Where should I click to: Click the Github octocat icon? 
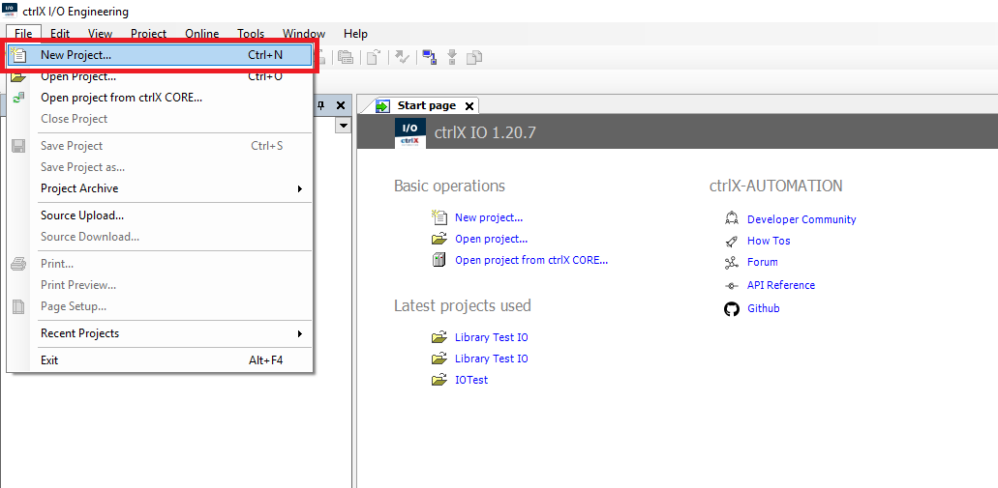click(731, 308)
